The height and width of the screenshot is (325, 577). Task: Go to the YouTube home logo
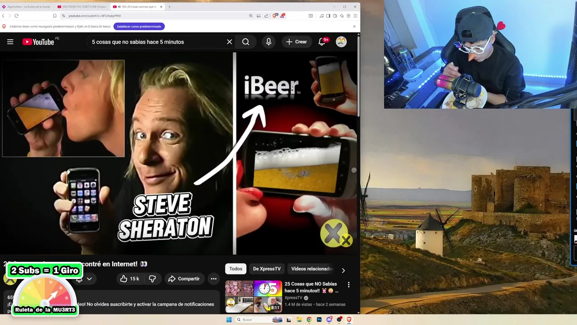38,42
